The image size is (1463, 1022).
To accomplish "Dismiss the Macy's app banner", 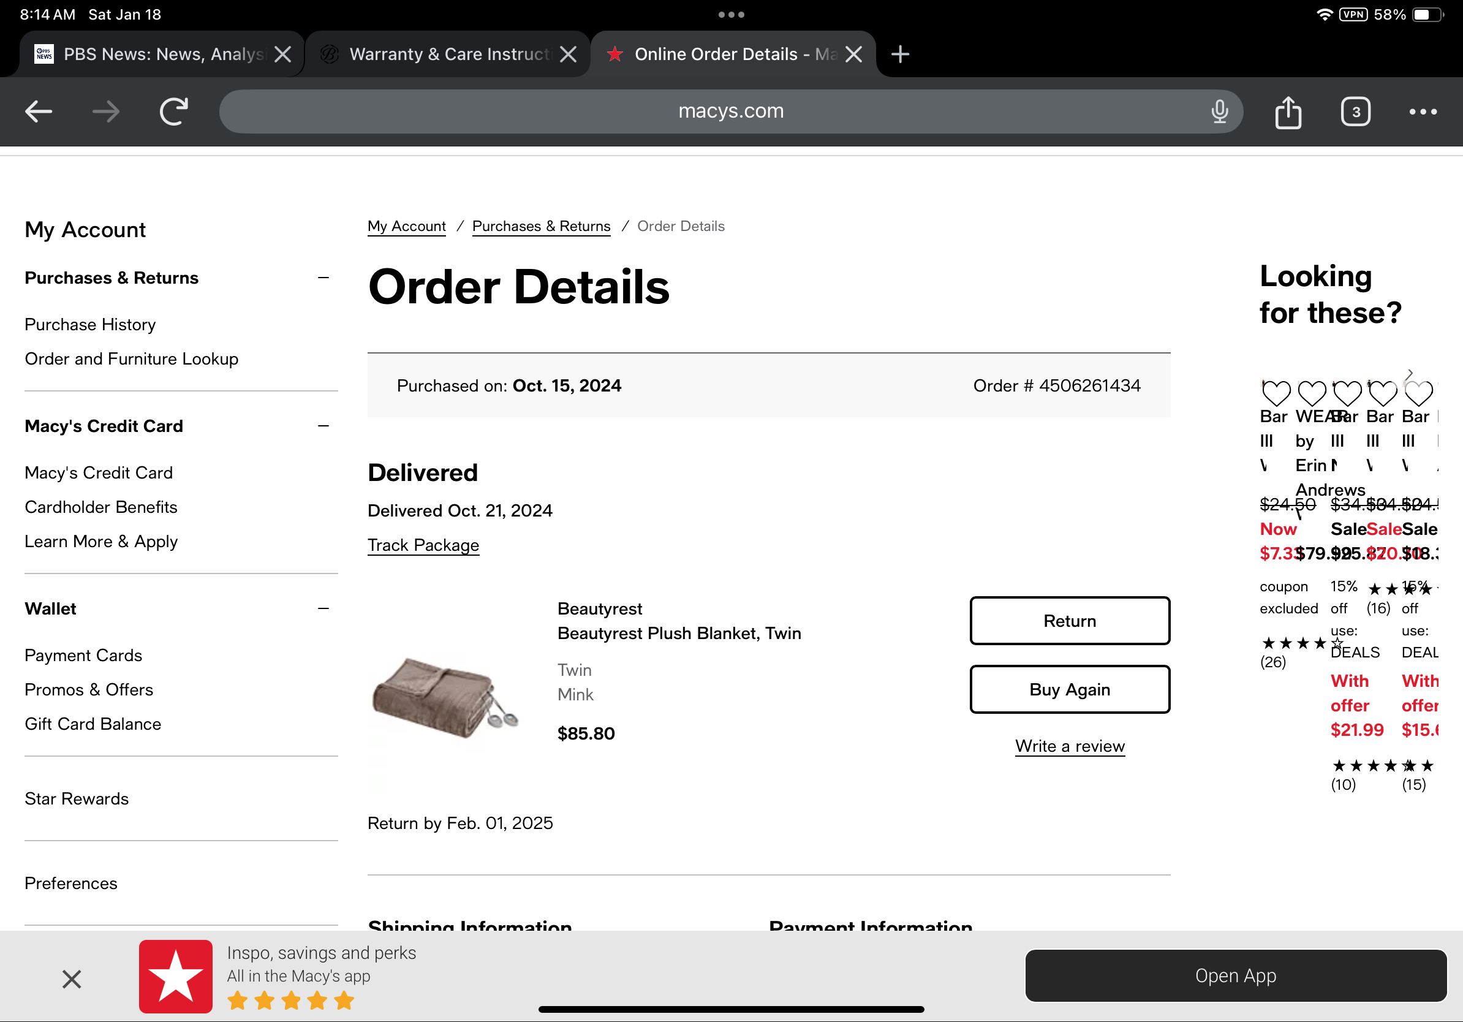I will tap(72, 978).
